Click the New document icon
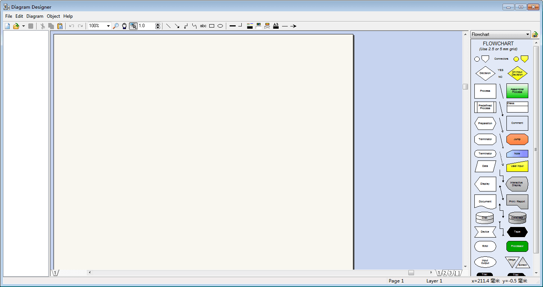This screenshot has width=543, height=287. point(7,26)
